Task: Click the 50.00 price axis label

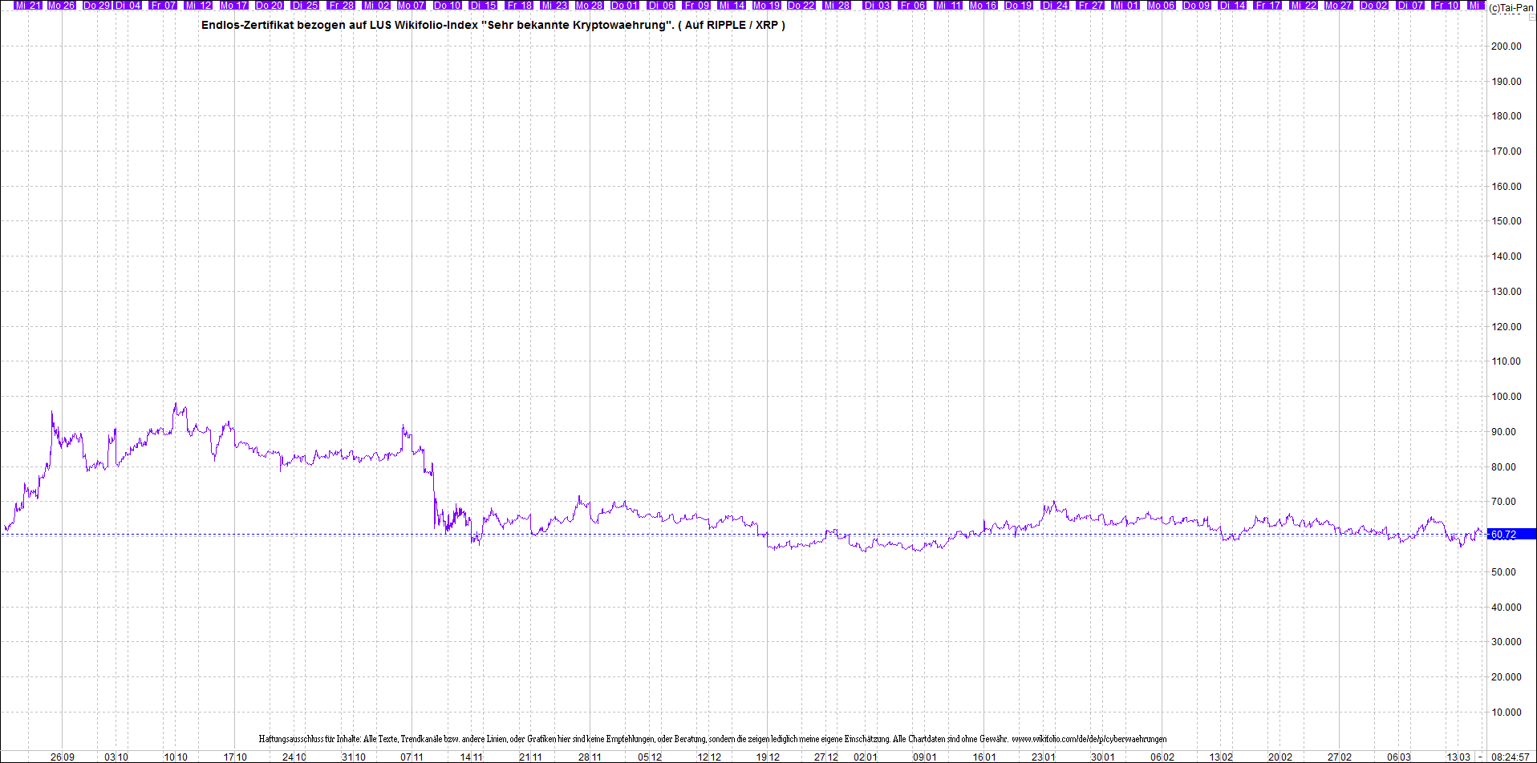Action: pyautogui.click(x=1504, y=572)
